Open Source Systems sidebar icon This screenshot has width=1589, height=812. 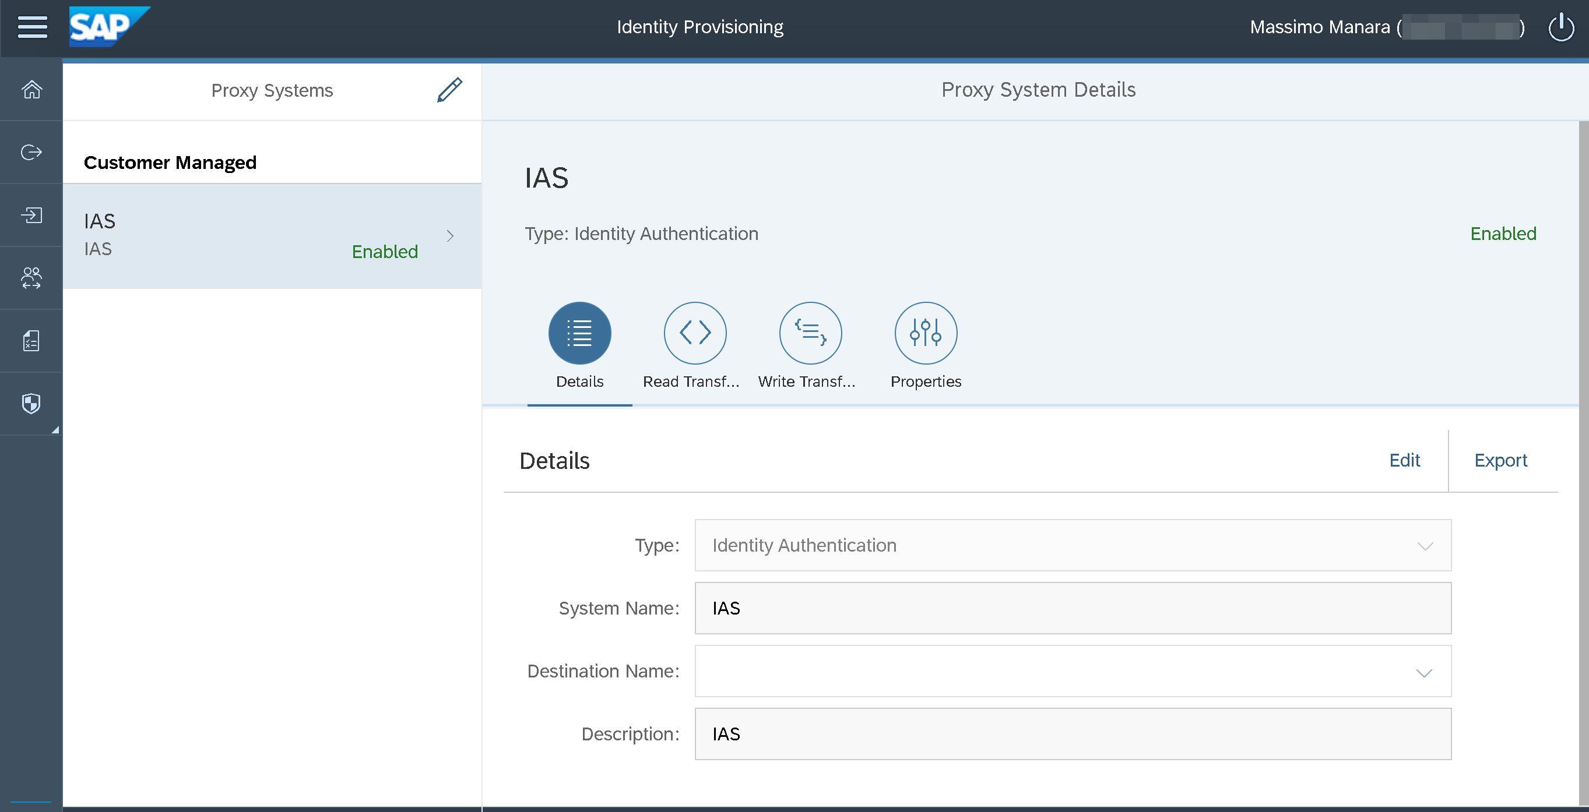(x=31, y=152)
